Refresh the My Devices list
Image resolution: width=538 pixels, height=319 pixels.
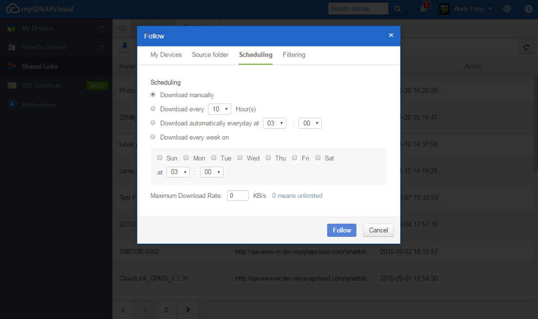[x=102, y=29]
